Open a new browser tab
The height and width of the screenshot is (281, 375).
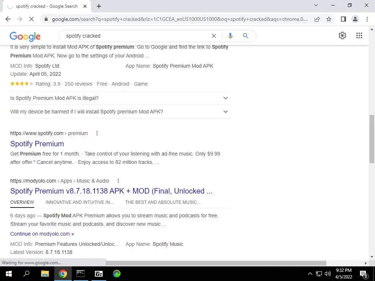(x=99, y=7)
